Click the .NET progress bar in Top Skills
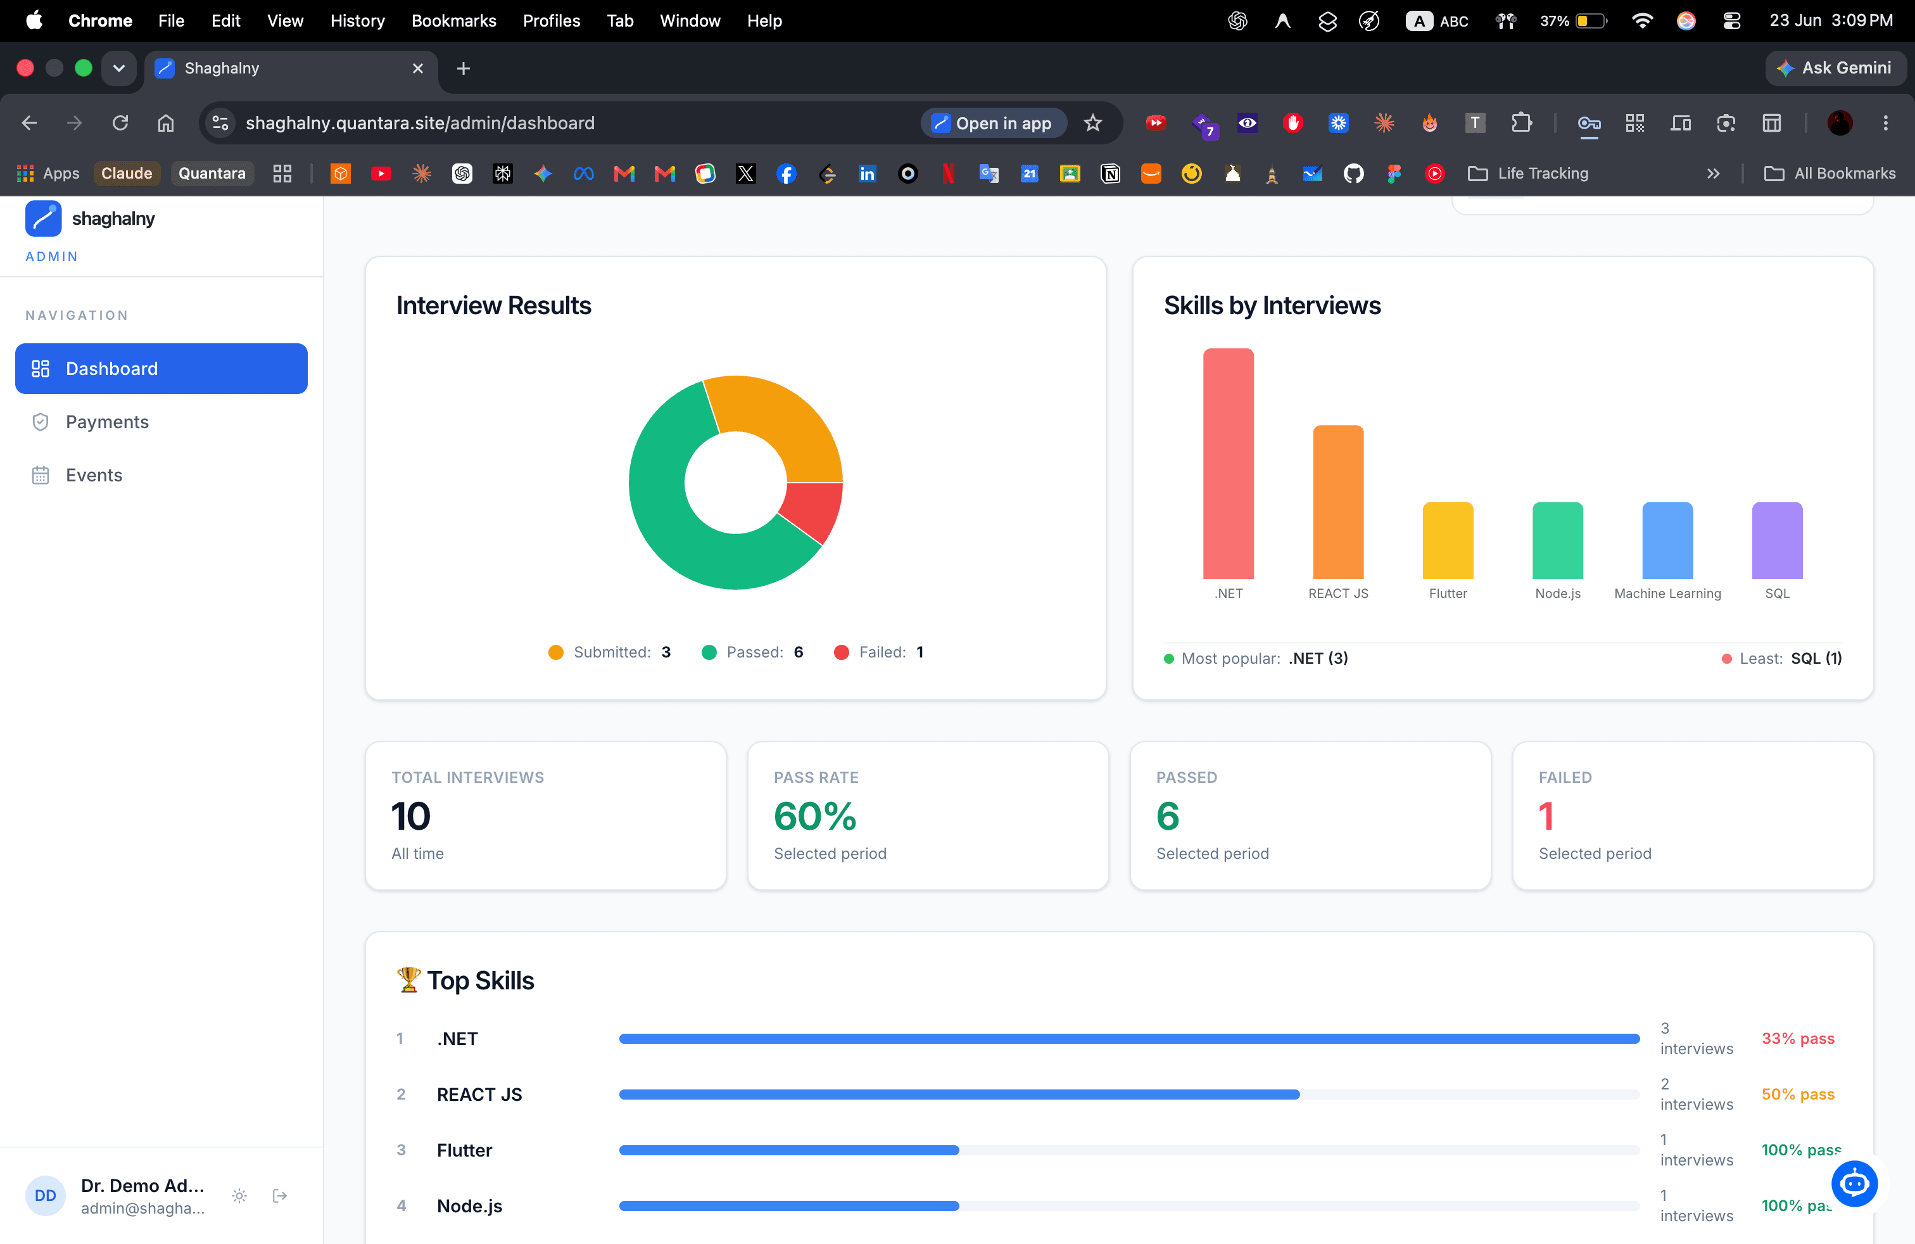The width and height of the screenshot is (1915, 1244). [1129, 1039]
